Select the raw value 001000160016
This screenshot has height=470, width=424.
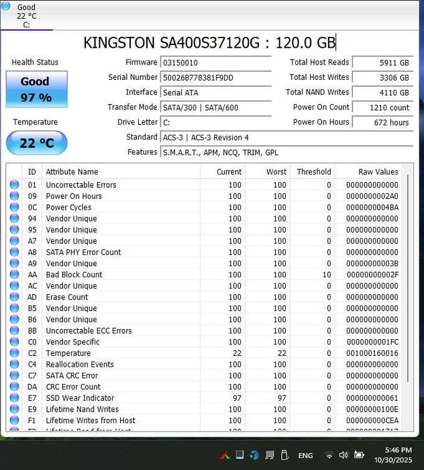click(x=372, y=353)
